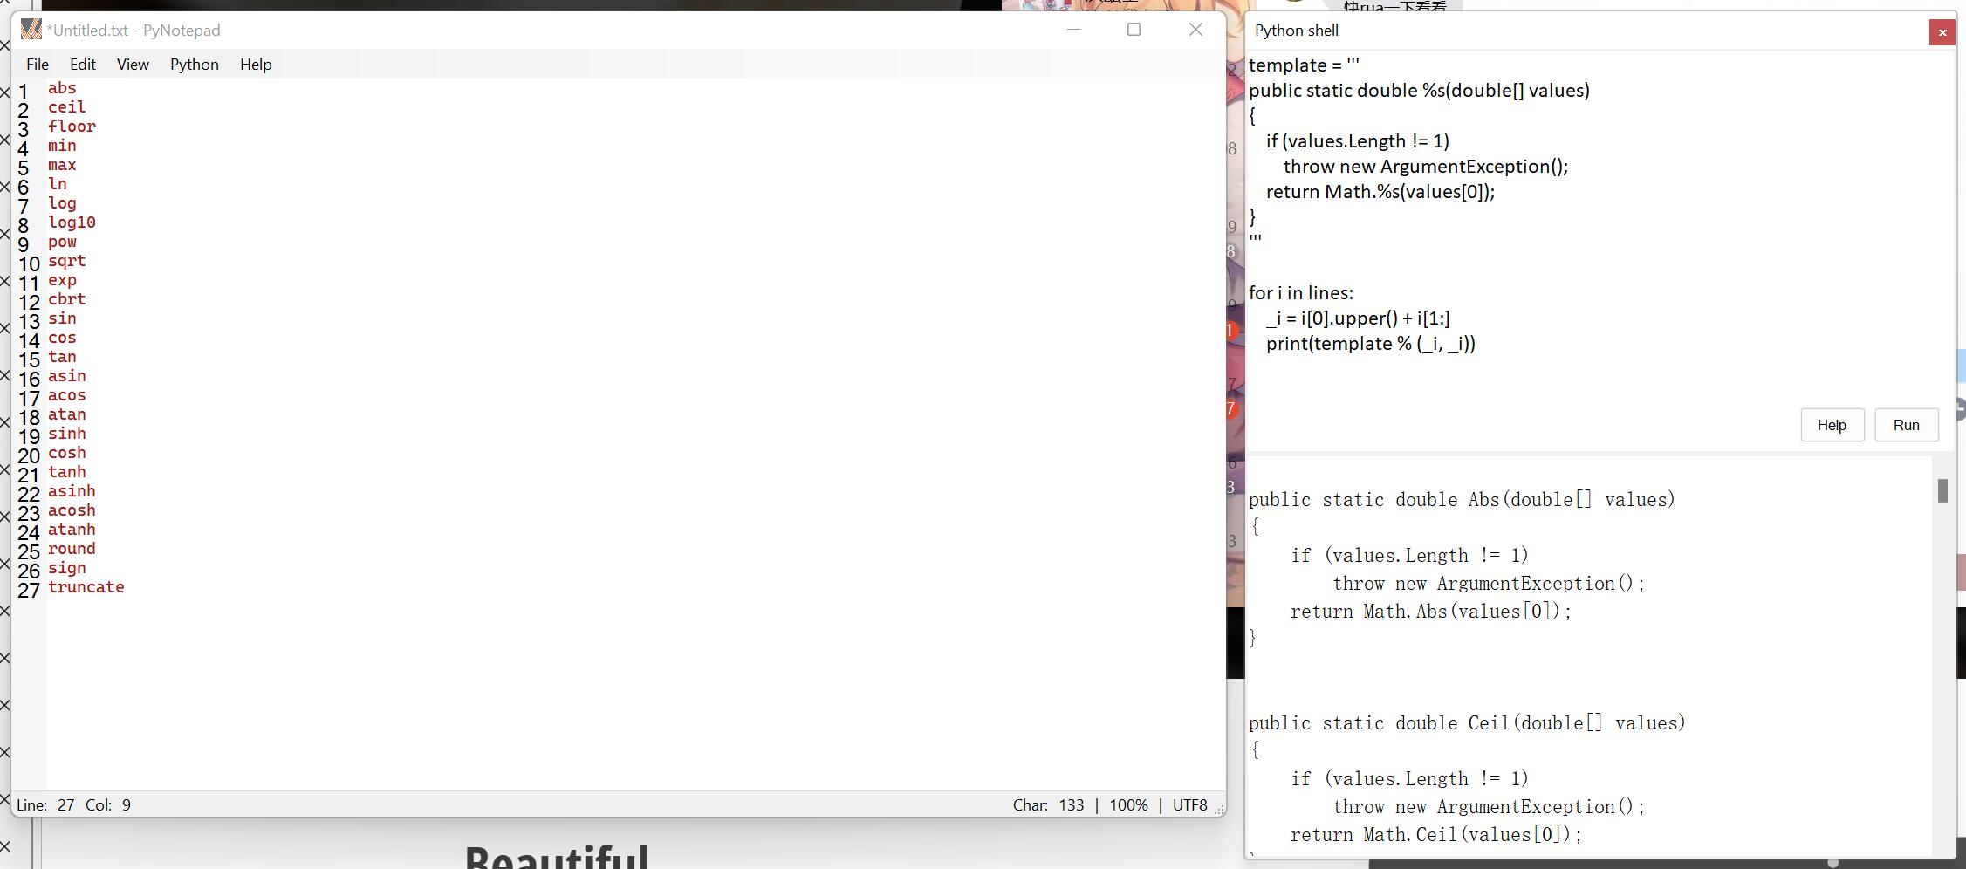Click 'public static double Ceil' output line
The height and width of the screenshot is (869, 1966).
point(1467,723)
